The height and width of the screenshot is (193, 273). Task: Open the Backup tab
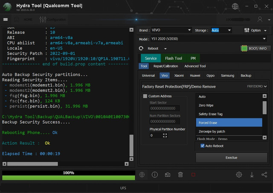click(x=246, y=75)
